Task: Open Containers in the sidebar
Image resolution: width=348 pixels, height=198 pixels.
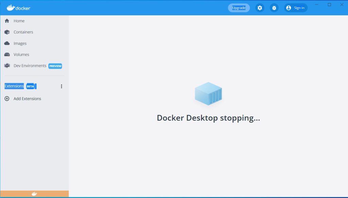Action: (x=23, y=32)
